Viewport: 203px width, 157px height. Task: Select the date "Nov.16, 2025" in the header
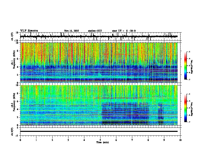pyautogui.click(x=72, y=31)
